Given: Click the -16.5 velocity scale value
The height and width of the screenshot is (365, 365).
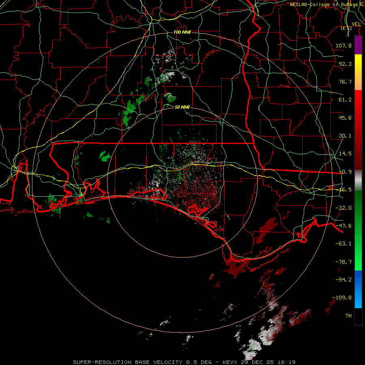Looking at the screenshot, I should coord(345,190).
